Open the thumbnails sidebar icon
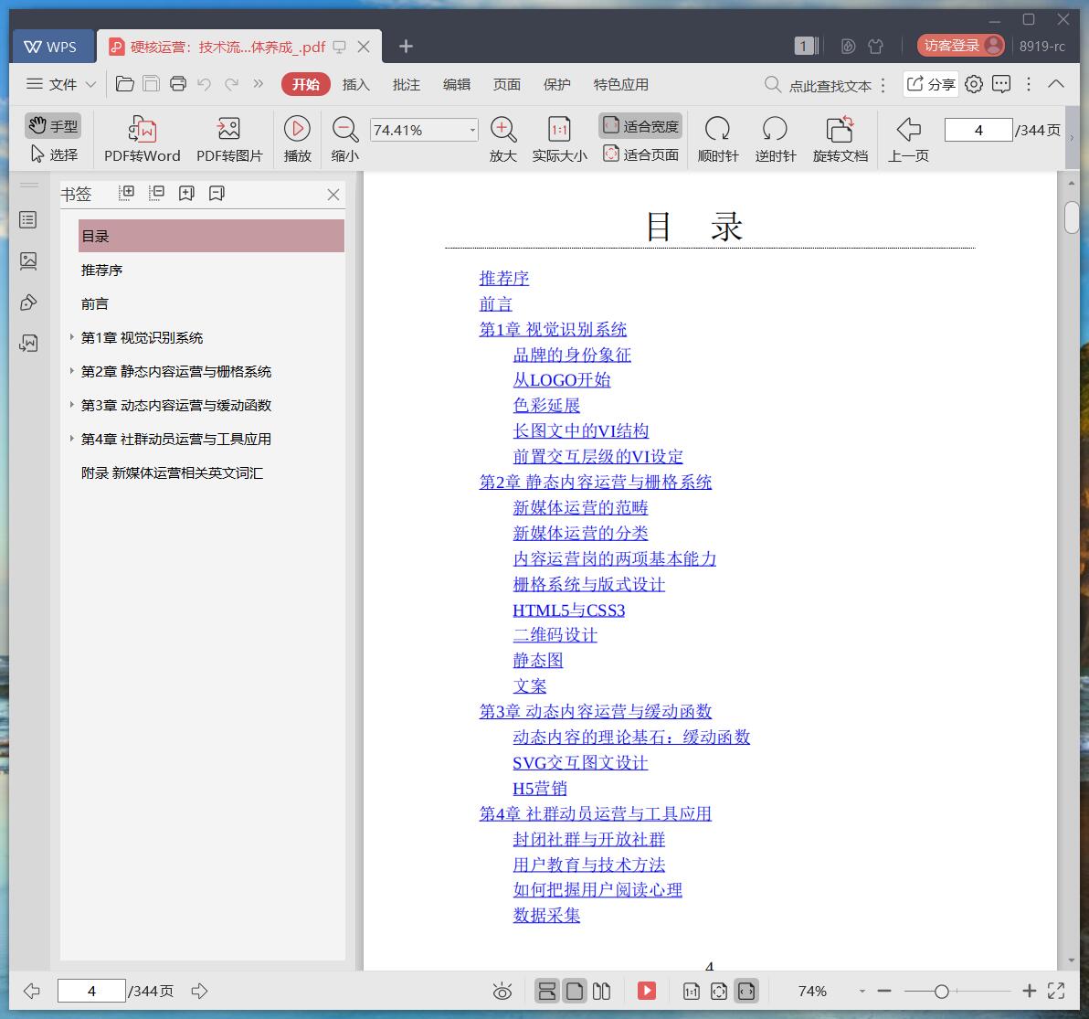 coord(28,261)
